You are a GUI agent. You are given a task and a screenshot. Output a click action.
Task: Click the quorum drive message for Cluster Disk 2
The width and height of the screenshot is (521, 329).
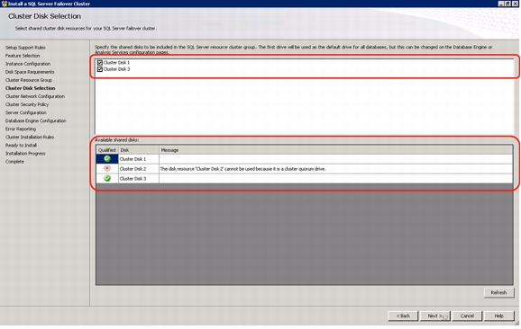point(242,169)
